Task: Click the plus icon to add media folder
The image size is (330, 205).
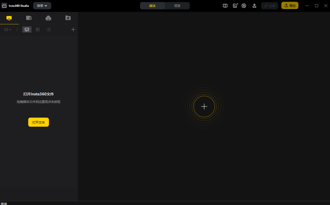Action: click(x=73, y=29)
